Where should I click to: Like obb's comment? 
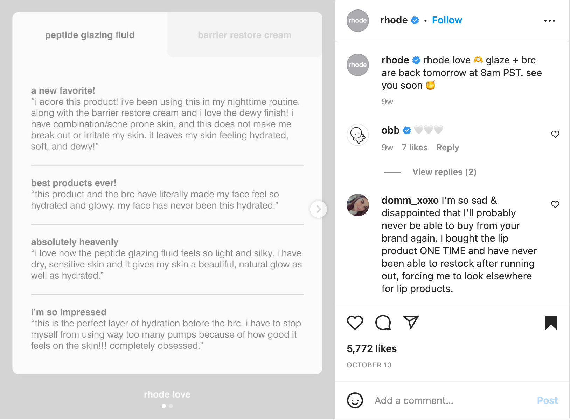555,134
